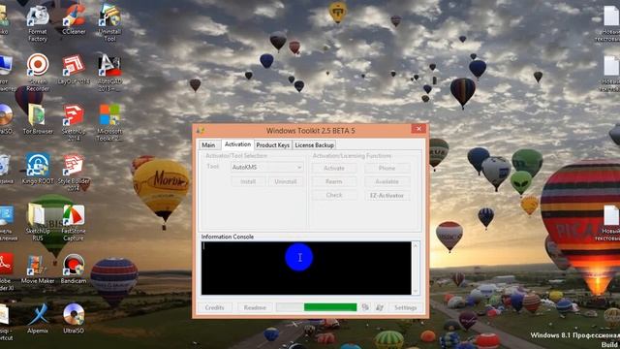Viewport: 620px width, 349px height.
Task: Select the Activation tab
Action: point(237,144)
